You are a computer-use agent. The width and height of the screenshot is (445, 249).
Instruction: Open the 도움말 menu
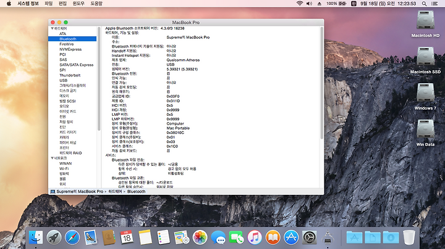(x=96, y=4)
